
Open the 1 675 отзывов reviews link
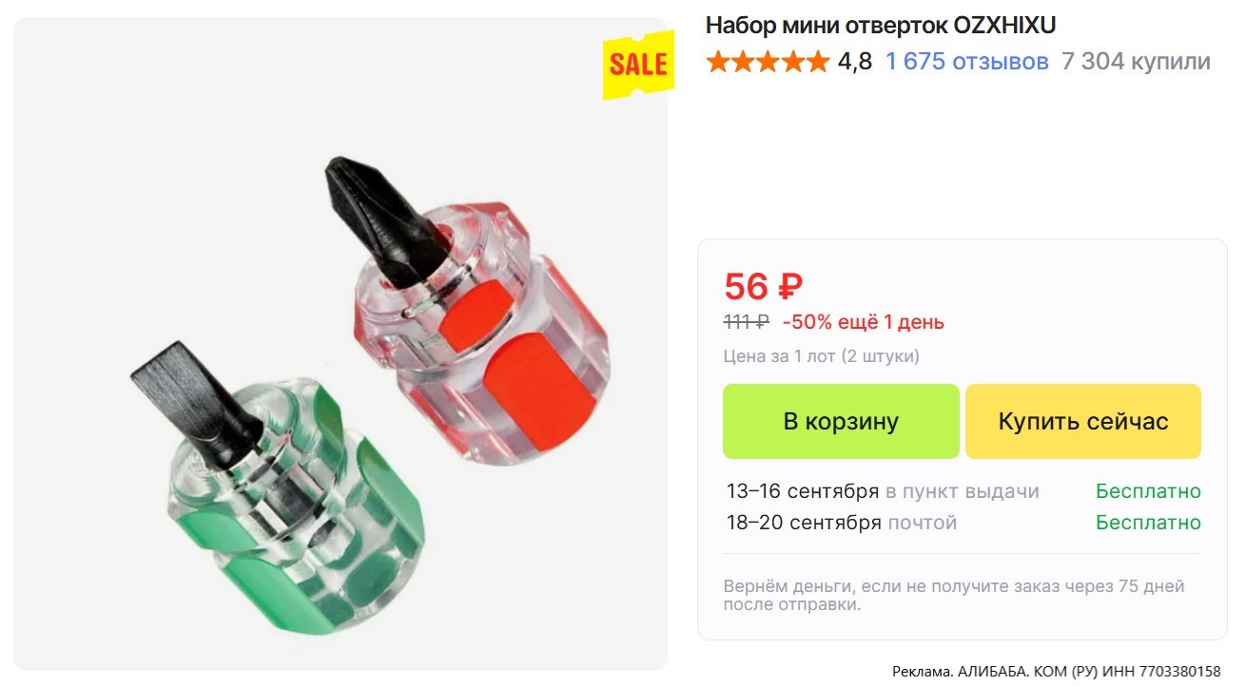[966, 62]
